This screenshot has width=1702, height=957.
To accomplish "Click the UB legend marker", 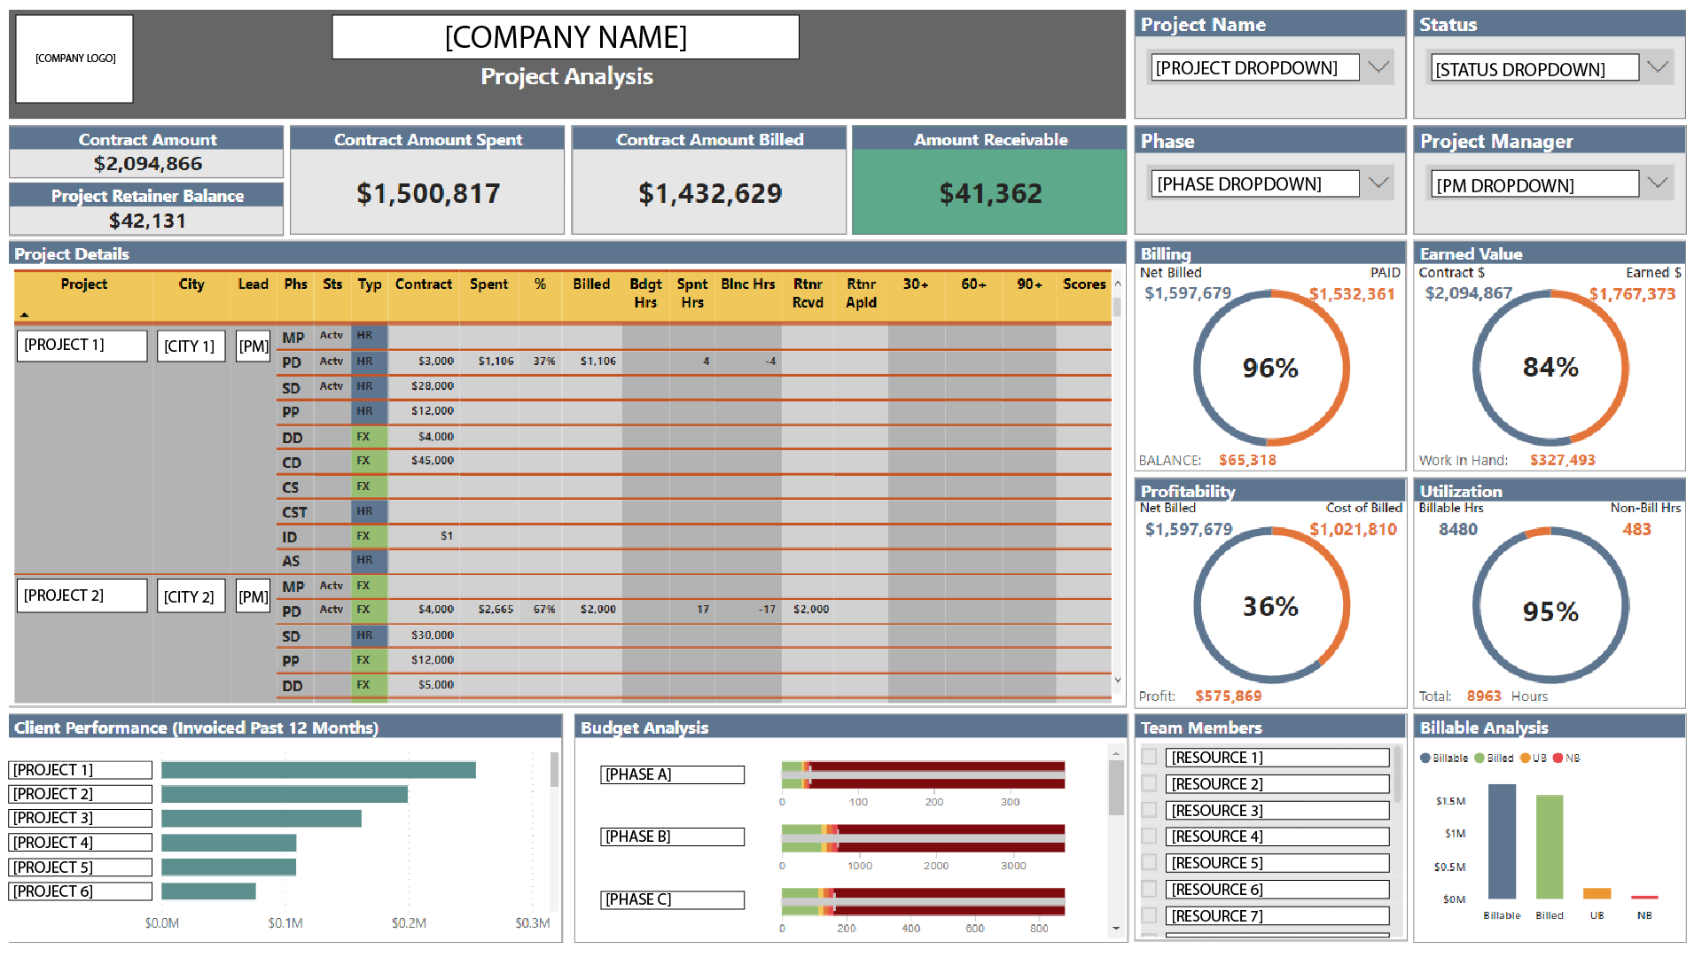I will (x=1526, y=758).
